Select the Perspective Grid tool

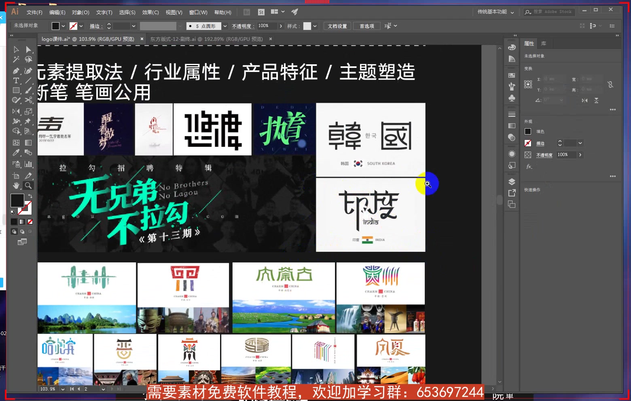pyautogui.click(x=28, y=131)
